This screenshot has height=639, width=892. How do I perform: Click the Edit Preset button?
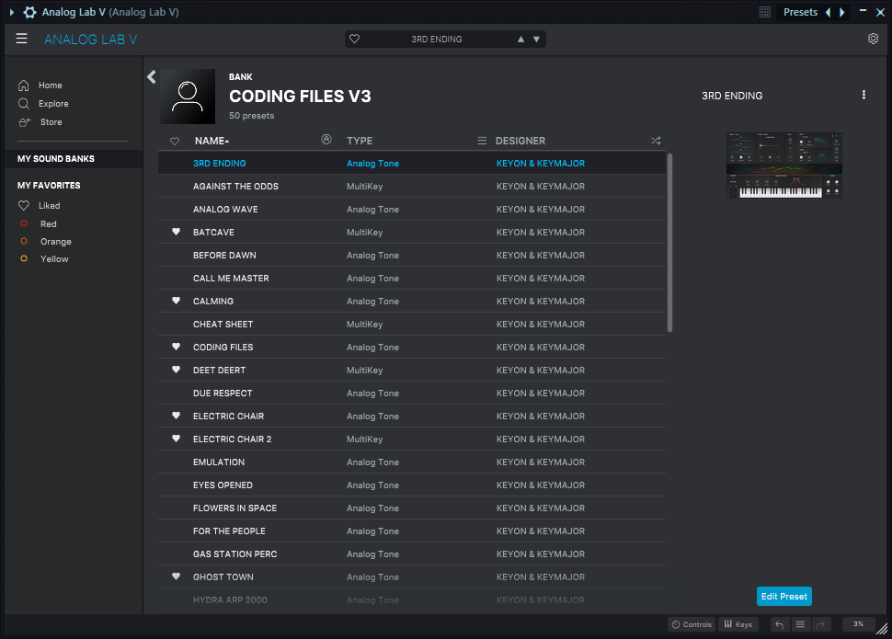point(783,596)
